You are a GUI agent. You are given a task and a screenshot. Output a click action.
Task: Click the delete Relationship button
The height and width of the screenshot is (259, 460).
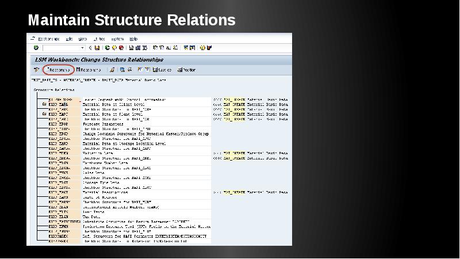(x=89, y=70)
